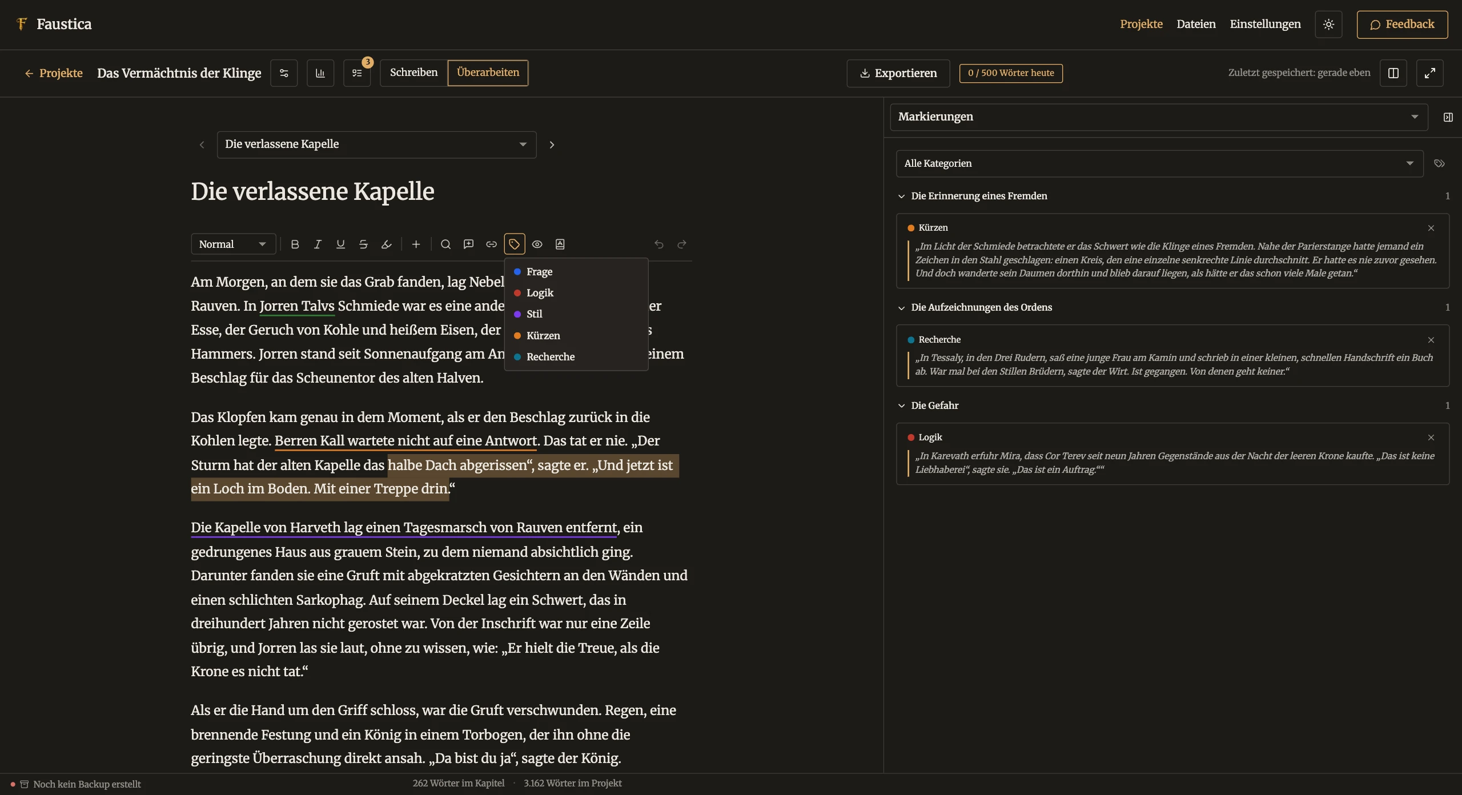Open the Normal paragraph style dropdown
Image resolution: width=1462 pixels, height=795 pixels.
tap(233, 244)
